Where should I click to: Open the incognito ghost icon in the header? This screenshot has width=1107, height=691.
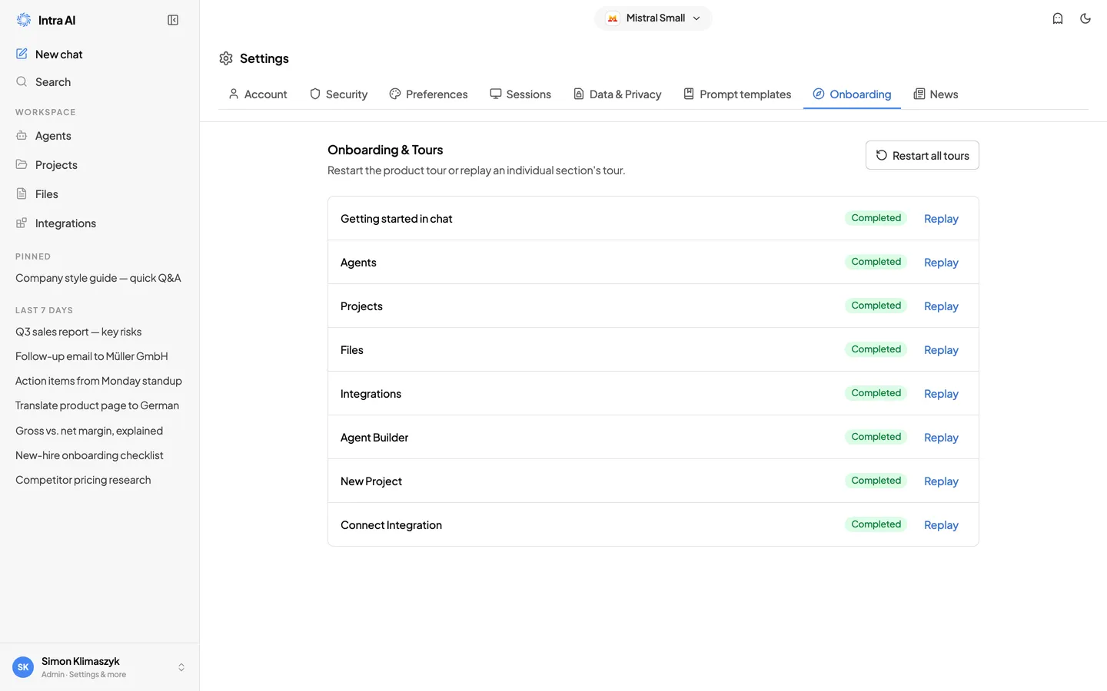1058,18
